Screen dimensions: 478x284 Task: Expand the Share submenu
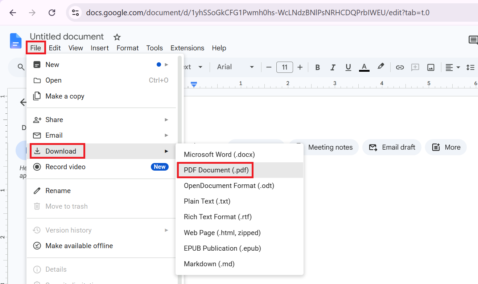point(101,120)
